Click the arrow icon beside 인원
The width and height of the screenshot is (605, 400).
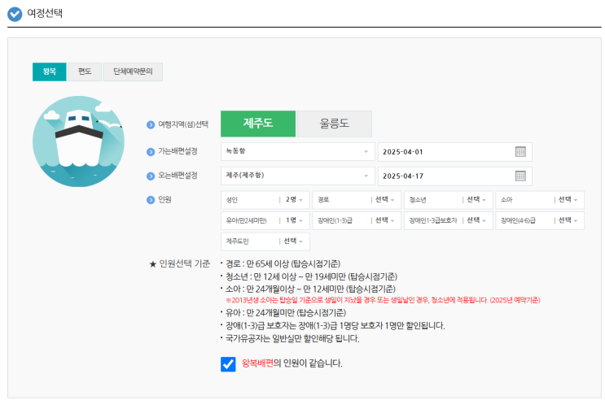[x=151, y=200]
